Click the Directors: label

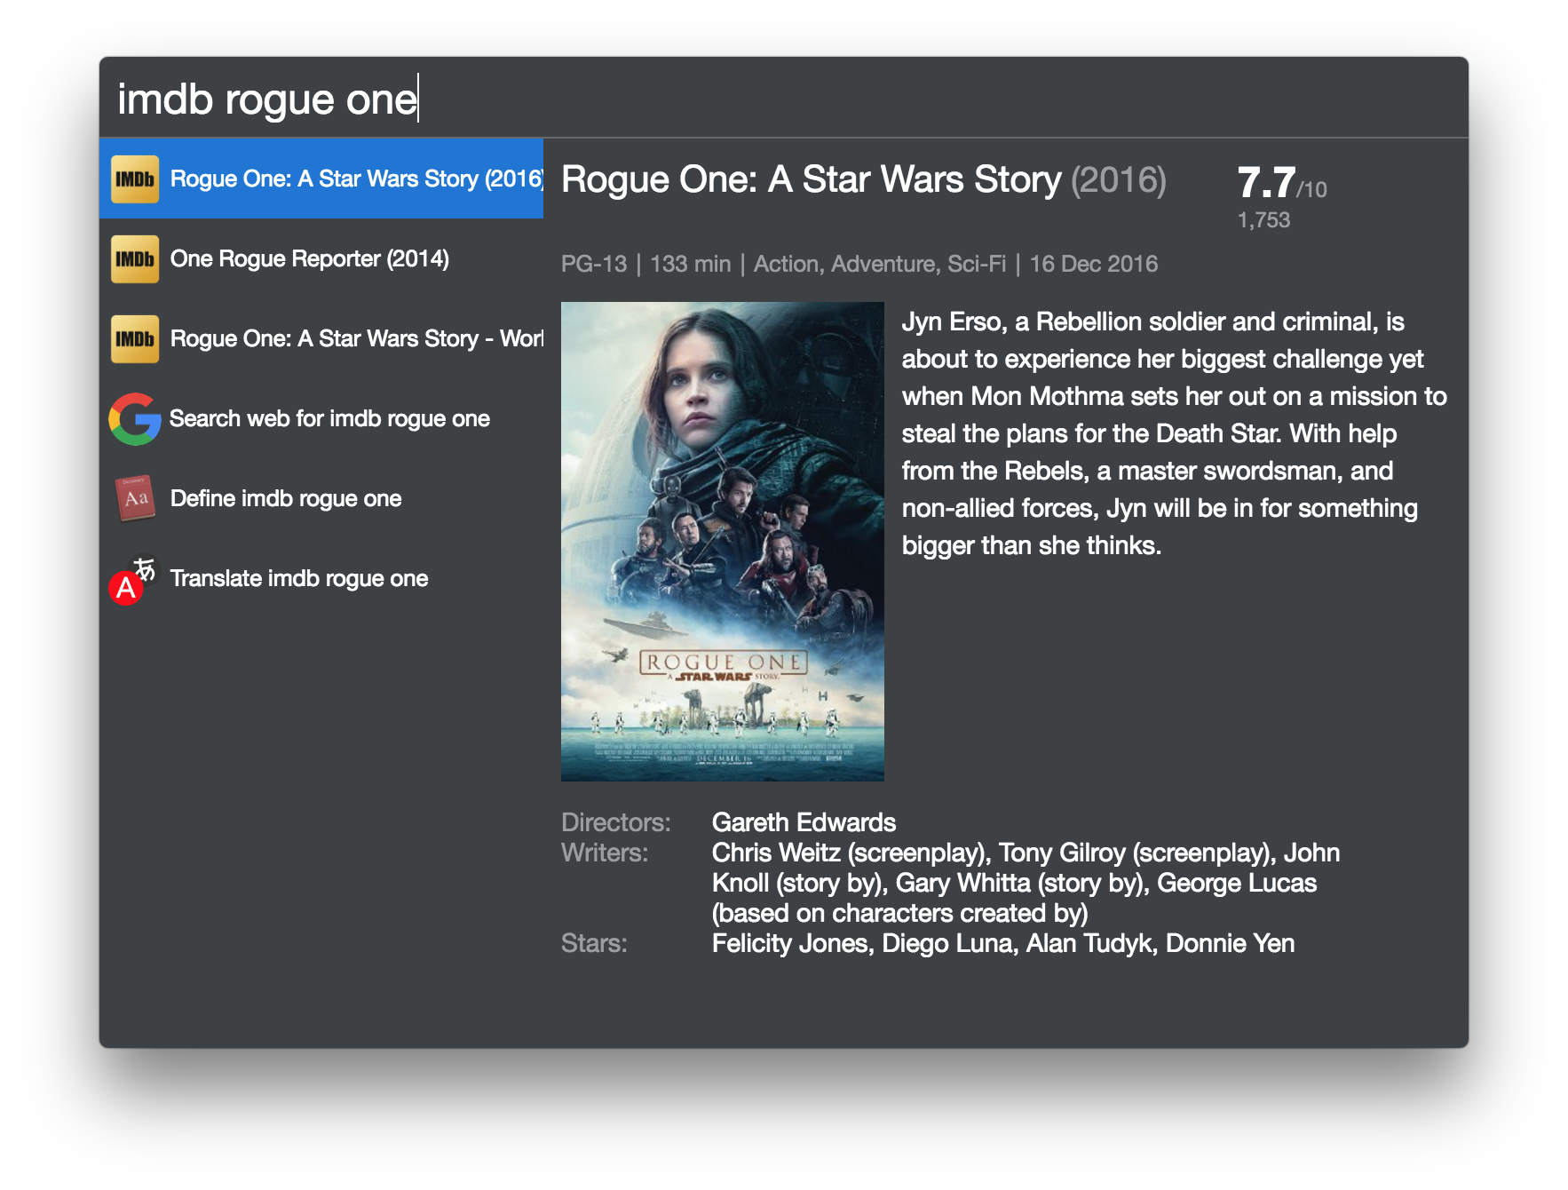pos(616,822)
